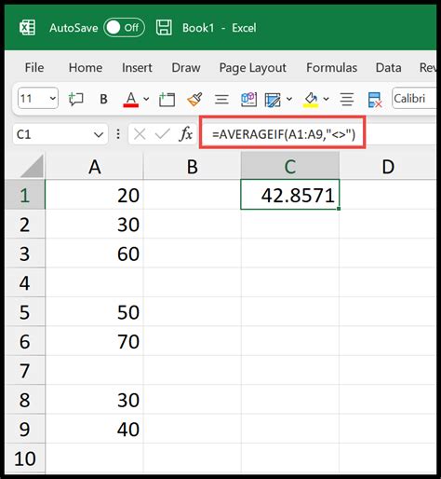Click the Save floppy disk icon
441x479 pixels.
coord(164,28)
